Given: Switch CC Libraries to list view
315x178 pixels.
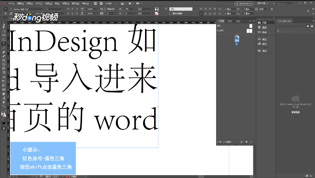Looking at the screenshot, I should pyautogui.click(x=312, y=26).
